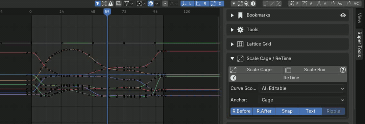The image size is (365, 124).
Task: Click the ReTime button
Action: (288, 78)
